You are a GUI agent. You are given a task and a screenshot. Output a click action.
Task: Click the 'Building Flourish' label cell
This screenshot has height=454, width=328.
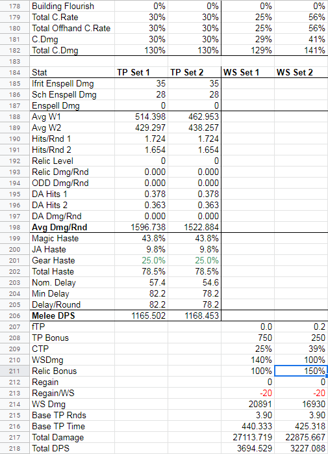pos(72,6)
